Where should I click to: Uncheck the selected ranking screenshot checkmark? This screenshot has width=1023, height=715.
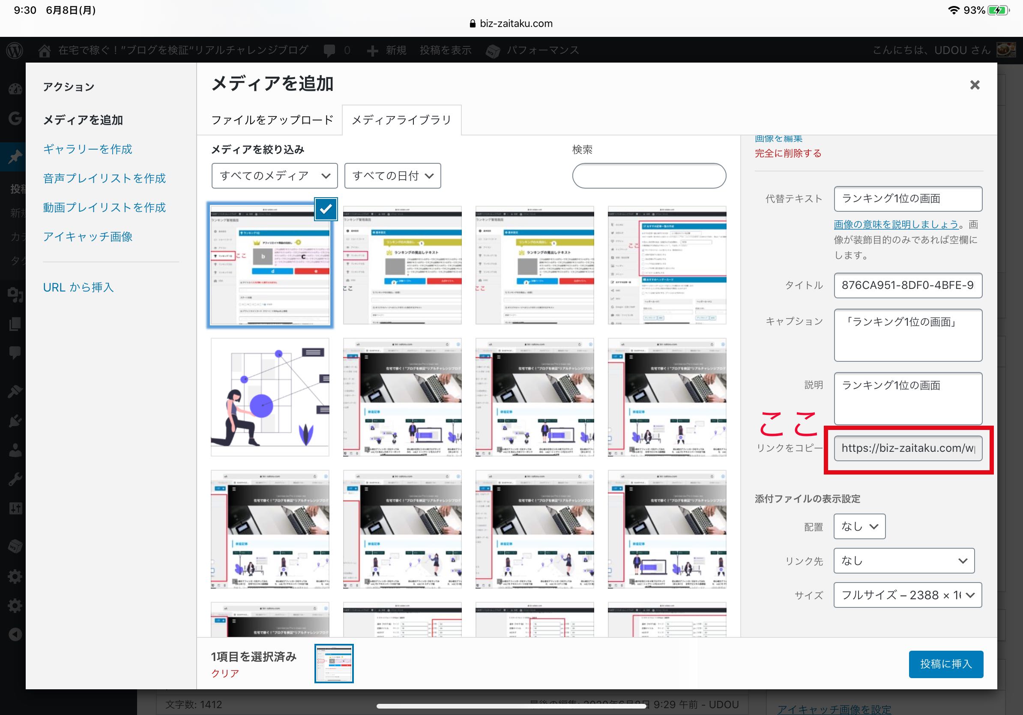point(326,209)
